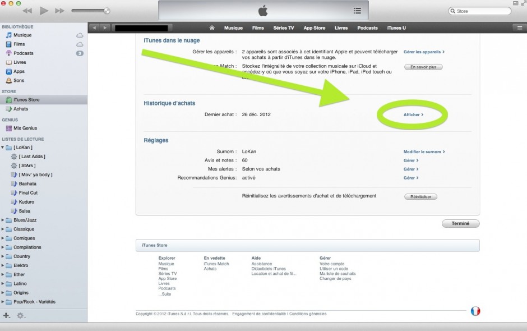Click the Store search field
The width and height of the screenshot is (527, 331).
tap(480, 11)
